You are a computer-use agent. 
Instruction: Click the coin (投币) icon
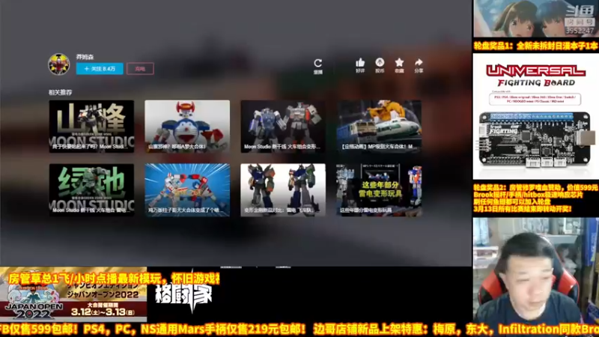click(x=380, y=62)
